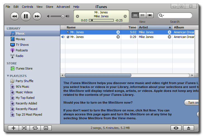
Task: Open the search field magnifier dropdown
Action: 161,16
